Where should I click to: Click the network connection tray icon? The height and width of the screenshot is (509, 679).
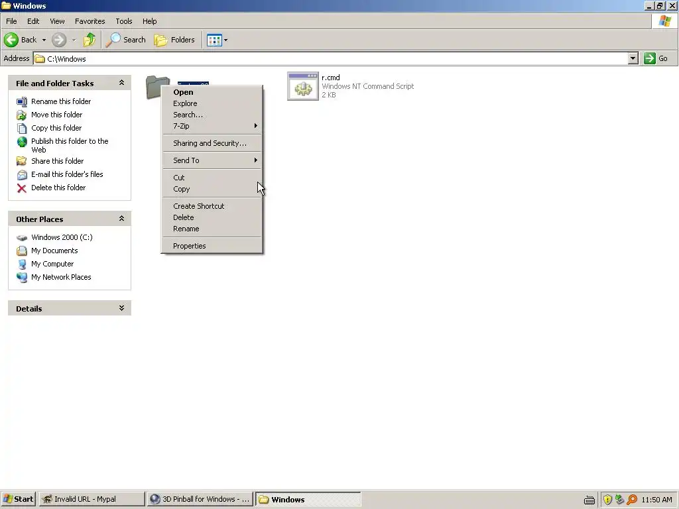(620, 500)
